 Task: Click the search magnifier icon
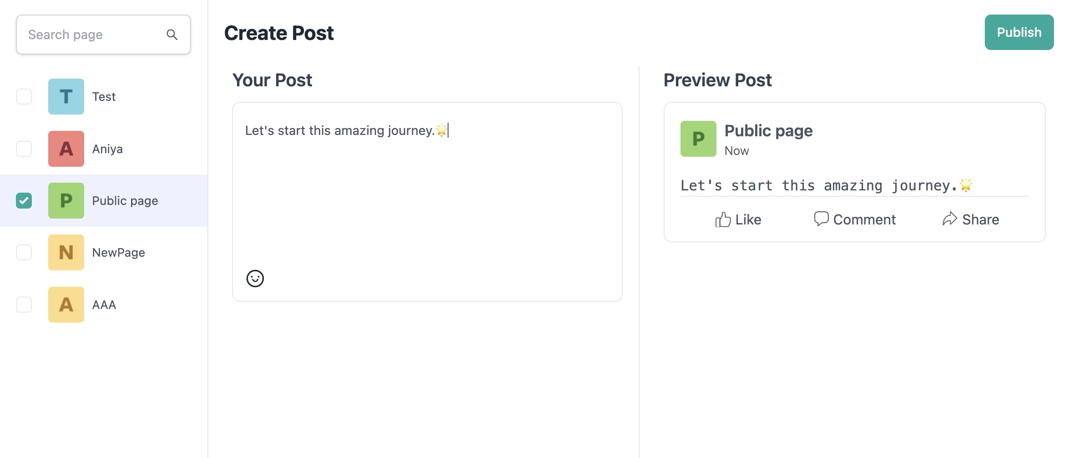(172, 35)
